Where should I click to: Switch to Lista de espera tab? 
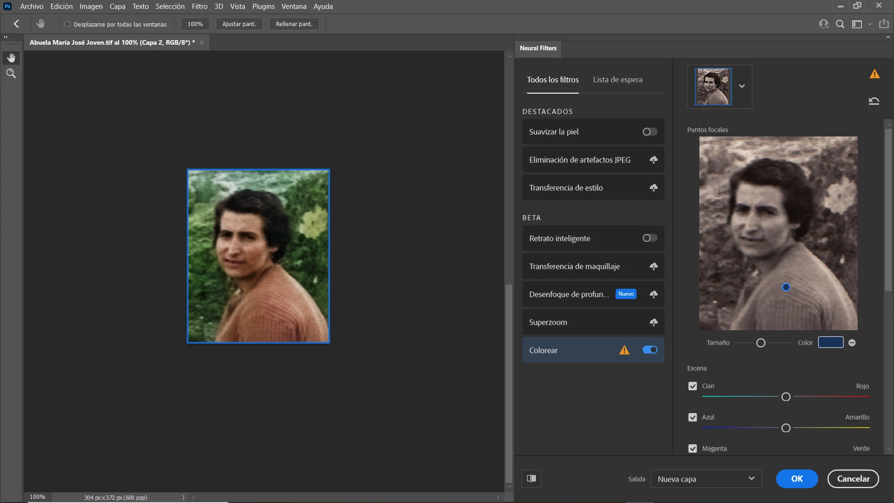[x=617, y=80]
